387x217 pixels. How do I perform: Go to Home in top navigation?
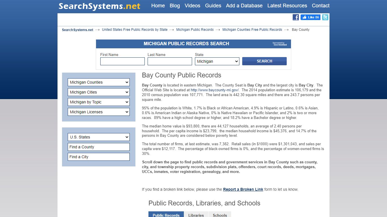coord(158,6)
